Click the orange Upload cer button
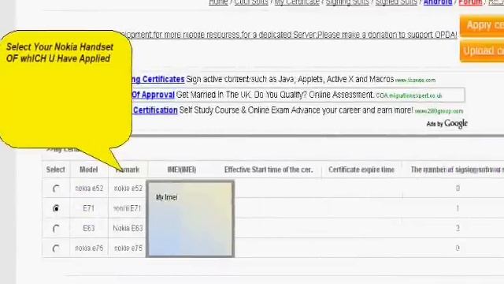The height and width of the screenshot is (284, 504). click(x=482, y=50)
